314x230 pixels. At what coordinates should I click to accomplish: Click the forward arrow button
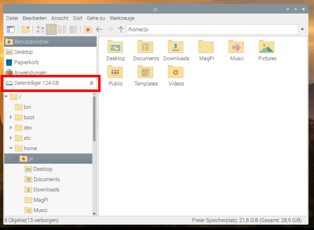[110, 29]
